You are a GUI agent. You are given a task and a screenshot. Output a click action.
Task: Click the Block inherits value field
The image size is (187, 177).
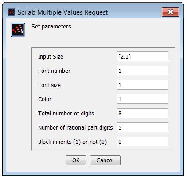(x=143, y=142)
